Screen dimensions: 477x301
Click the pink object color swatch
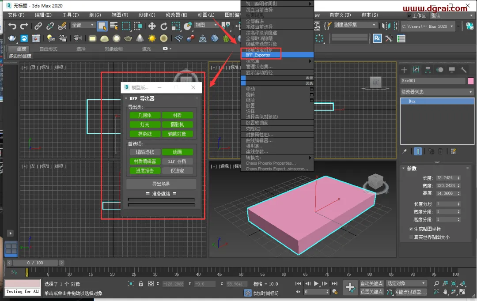point(471,81)
